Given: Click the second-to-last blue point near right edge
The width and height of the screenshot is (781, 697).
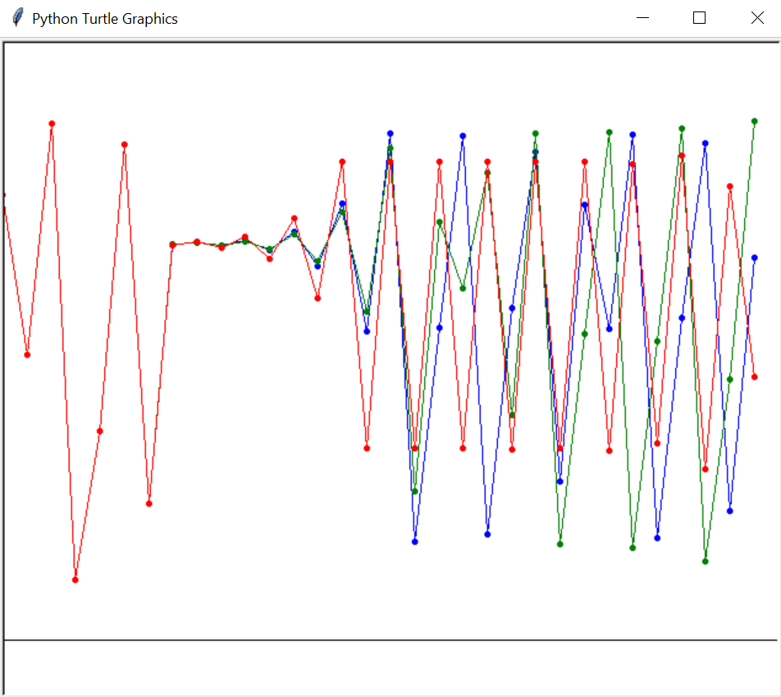Looking at the screenshot, I should (x=730, y=511).
